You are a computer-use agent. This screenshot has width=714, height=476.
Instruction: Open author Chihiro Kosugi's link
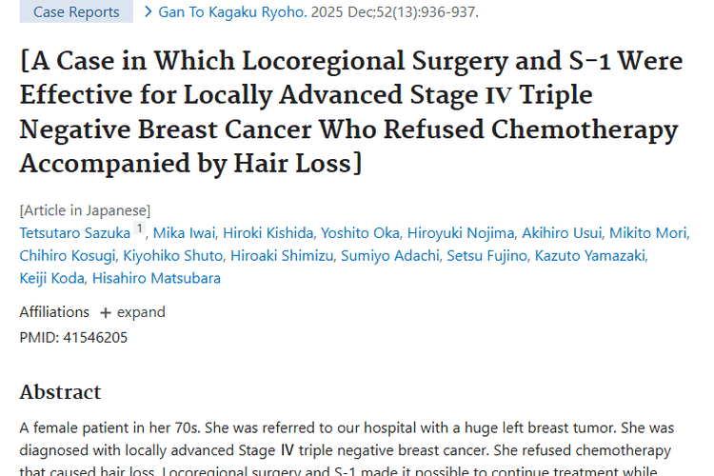(64, 256)
